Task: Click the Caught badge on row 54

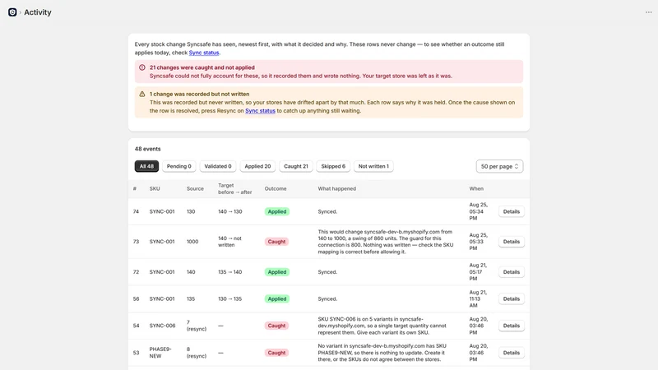Action: click(276, 326)
